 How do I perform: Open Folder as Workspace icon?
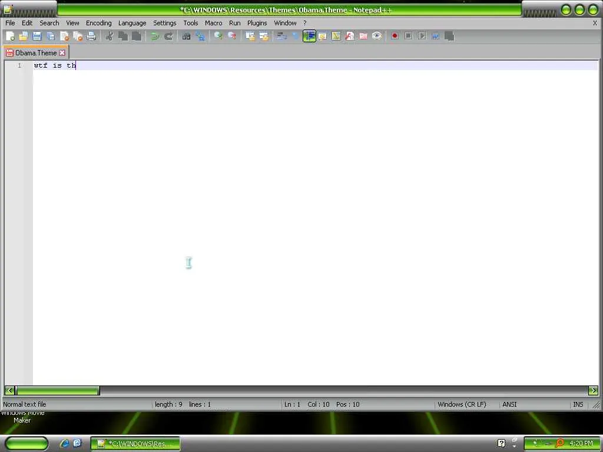tap(363, 36)
